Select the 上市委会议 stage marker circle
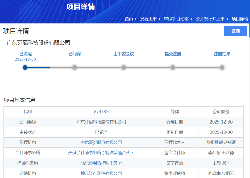250x178 pixels. coord(123,67)
